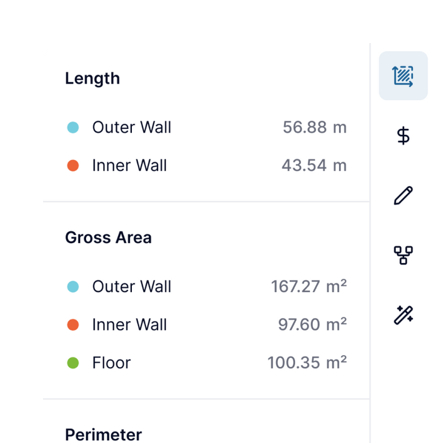Viewport: 436px width, 443px height.
Task: Select the pencil edit icon
Action: [x=403, y=195]
